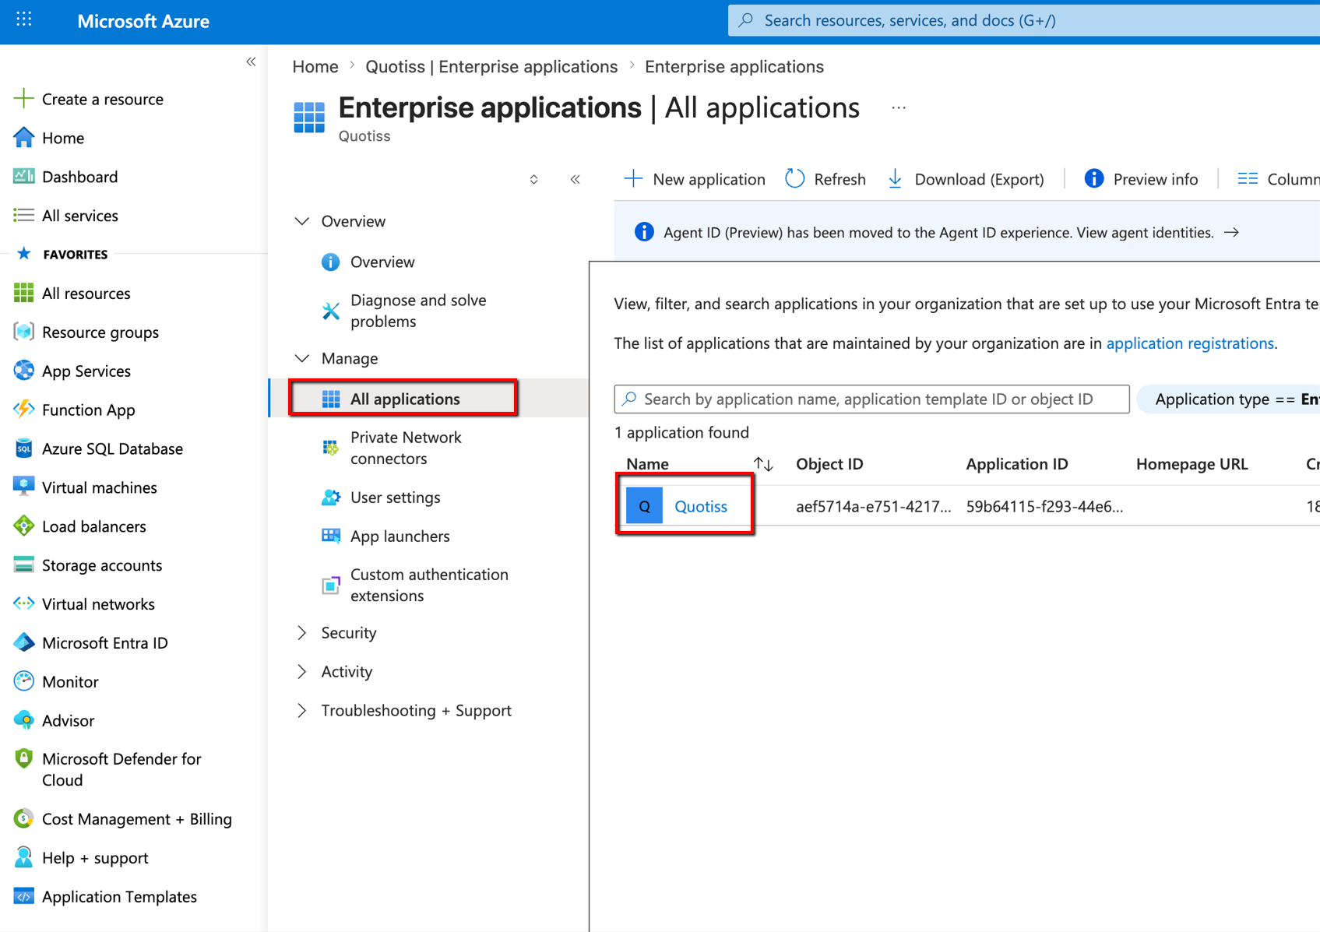The image size is (1320, 932).
Task: Click the Quotiss app avatar tile
Action: (644, 506)
